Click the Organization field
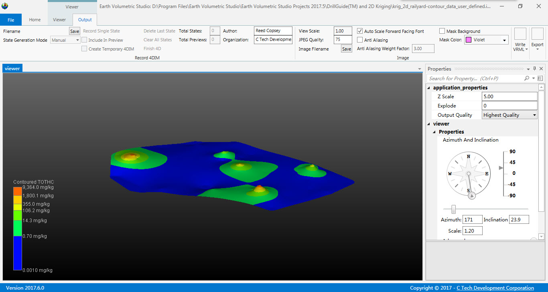 pyautogui.click(x=273, y=40)
